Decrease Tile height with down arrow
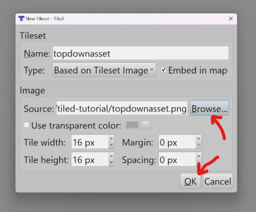 coord(112,163)
